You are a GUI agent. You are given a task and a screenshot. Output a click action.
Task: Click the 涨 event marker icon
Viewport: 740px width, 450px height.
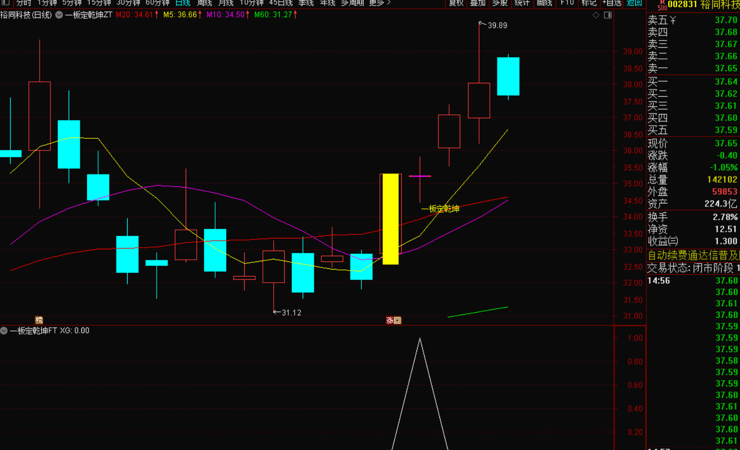(x=390, y=320)
